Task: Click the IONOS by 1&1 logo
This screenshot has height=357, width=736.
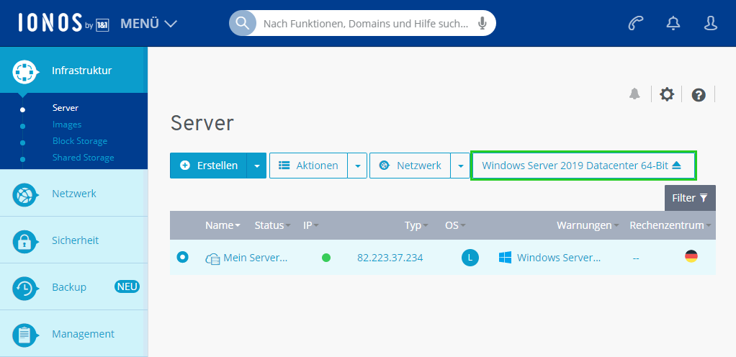Action: (x=64, y=23)
